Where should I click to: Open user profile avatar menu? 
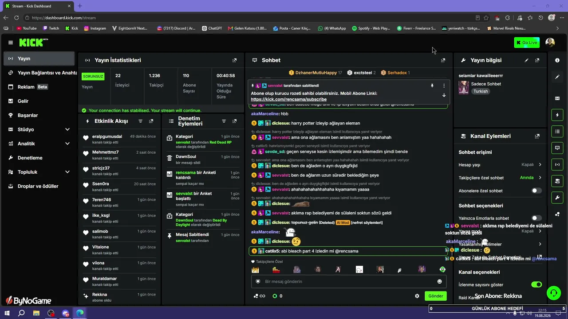[x=550, y=43]
